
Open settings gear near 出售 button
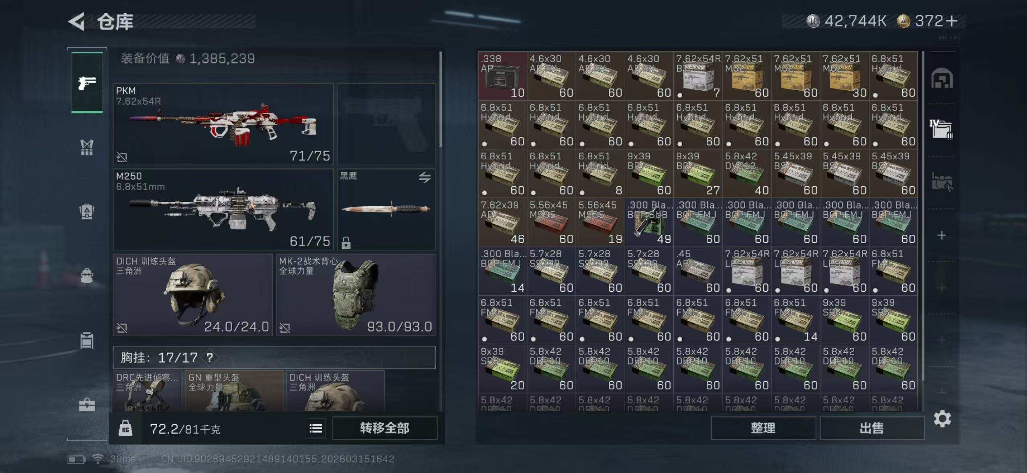pos(942,419)
